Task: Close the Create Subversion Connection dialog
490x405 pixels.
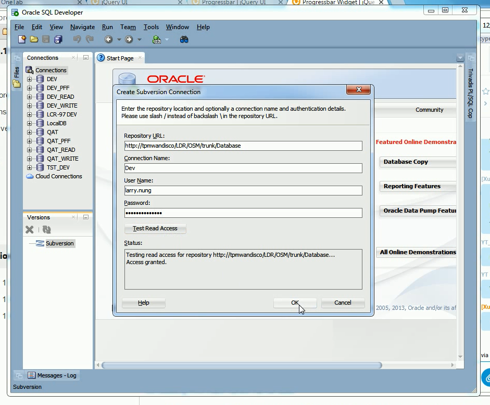Action: pyautogui.click(x=358, y=89)
